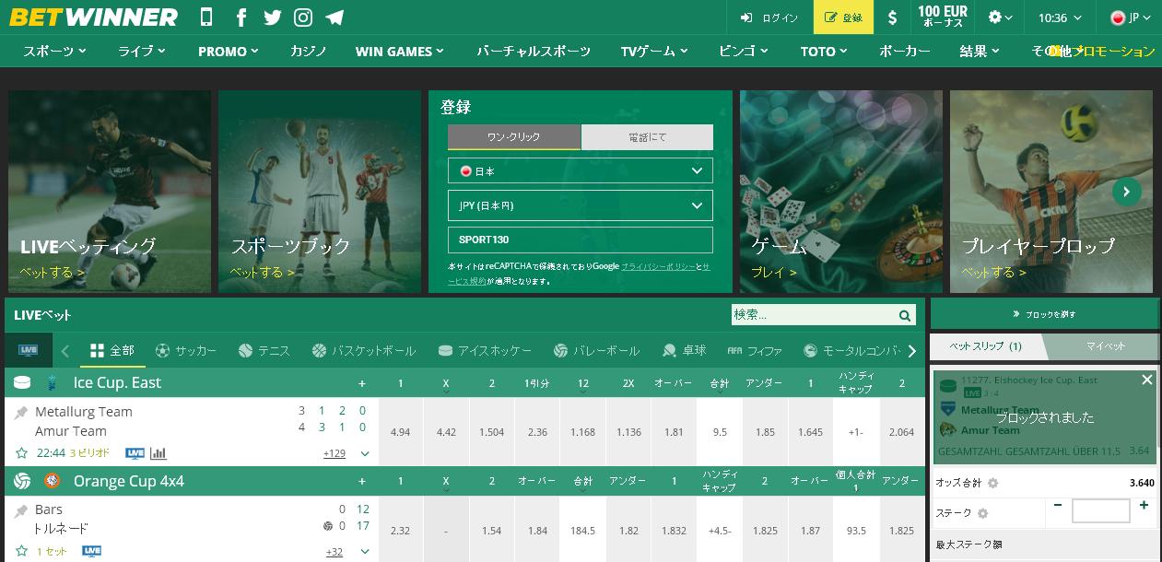Expand Bars match markets chevron

click(365, 551)
